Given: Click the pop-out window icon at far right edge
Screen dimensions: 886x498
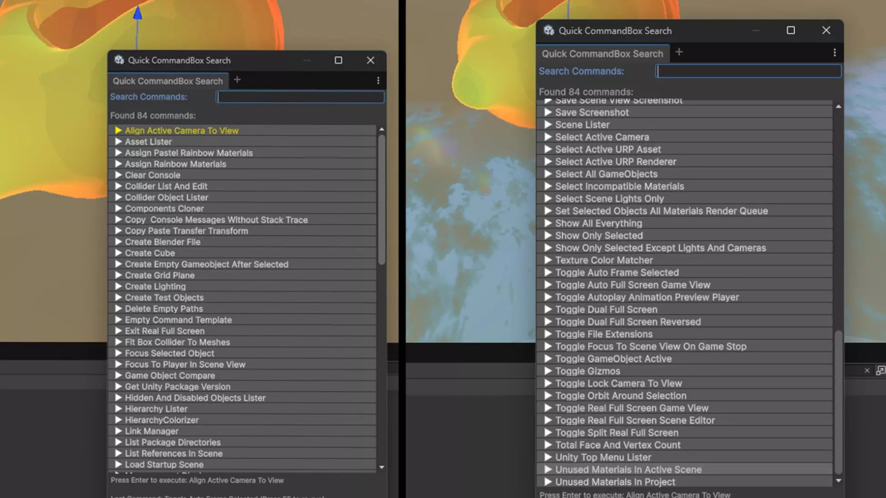Looking at the screenshot, I should [x=880, y=370].
